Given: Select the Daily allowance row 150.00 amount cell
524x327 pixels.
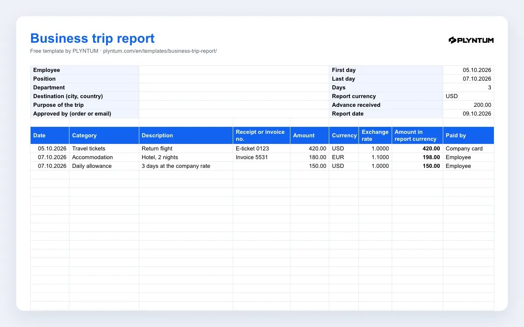Looking at the screenshot, I should (x=310, y=166).
